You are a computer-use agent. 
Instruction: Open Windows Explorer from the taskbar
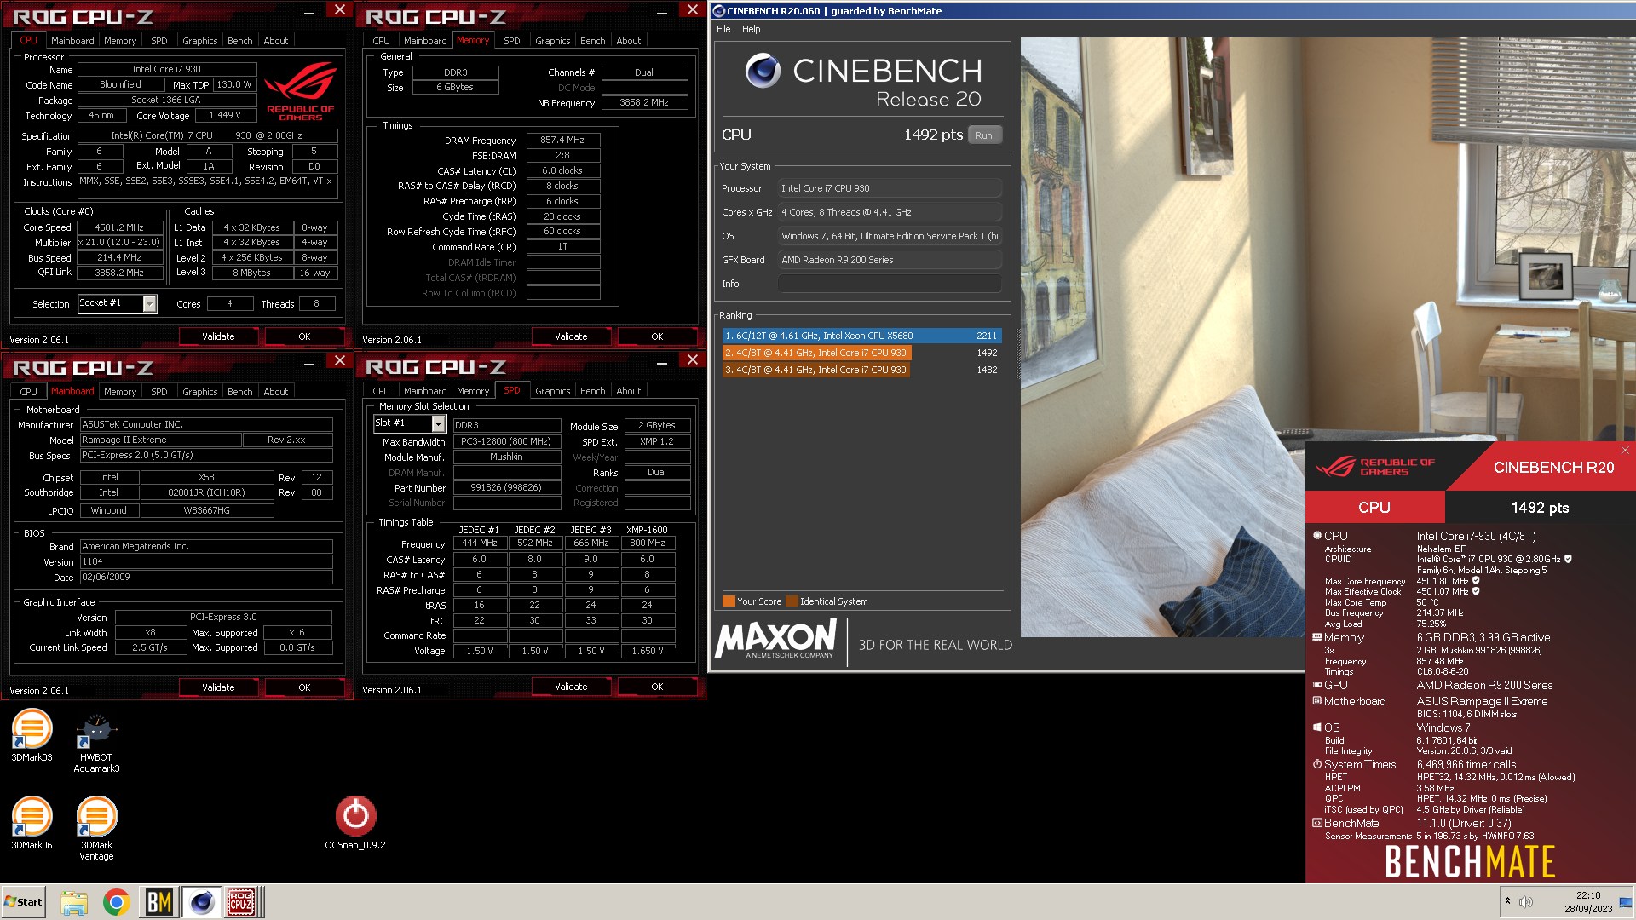(x=74, y=902)
